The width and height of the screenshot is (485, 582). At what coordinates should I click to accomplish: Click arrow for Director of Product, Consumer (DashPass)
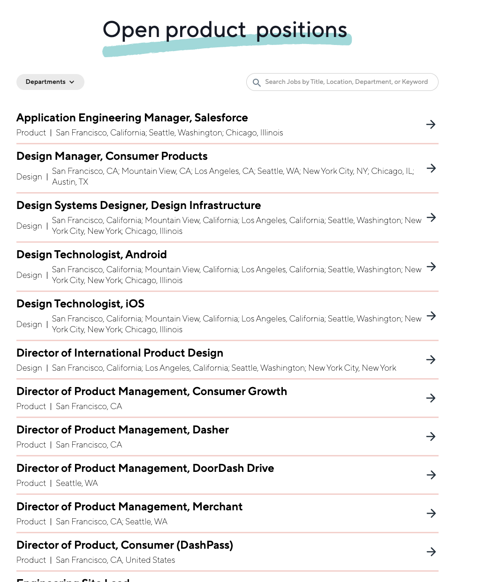coord(431,552)
